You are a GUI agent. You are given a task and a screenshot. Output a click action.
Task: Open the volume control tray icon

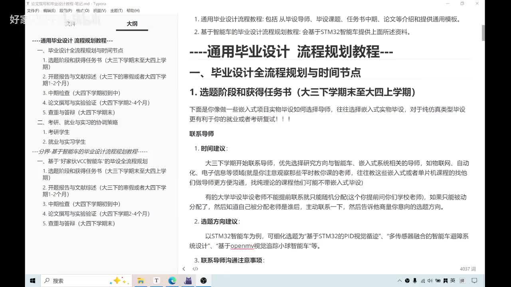pos(431,281)
